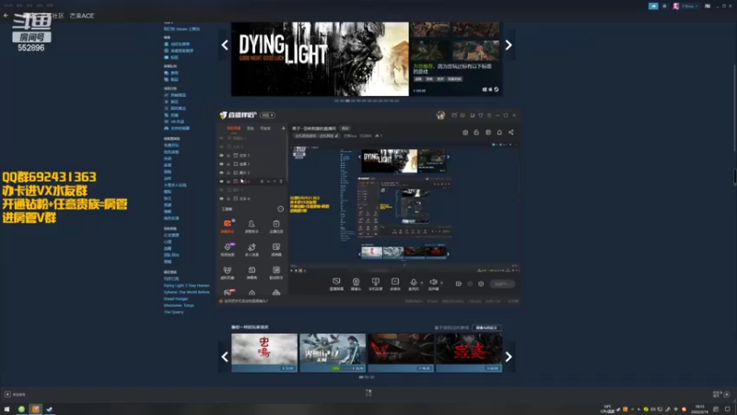Open the streamer avatar in broadcast app
Image resolution: width=737 pixels, height=415 pixels.
point(440,115)
